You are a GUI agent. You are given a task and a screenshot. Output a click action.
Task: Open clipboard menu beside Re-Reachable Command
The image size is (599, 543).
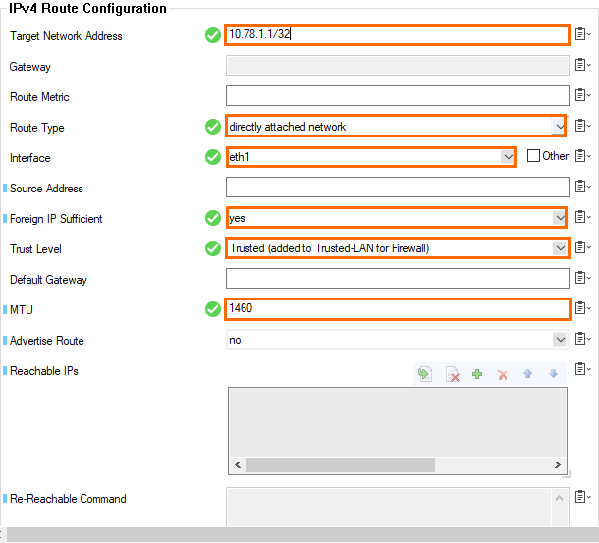(x=582, y=497)
